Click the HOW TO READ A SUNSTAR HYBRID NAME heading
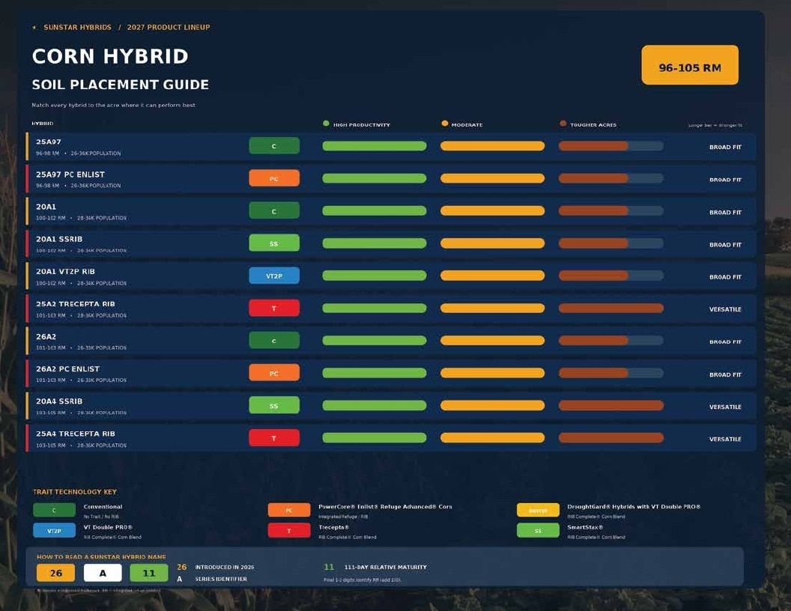The width and height of the screenshot is (791, 611). [x=101, y=557]
